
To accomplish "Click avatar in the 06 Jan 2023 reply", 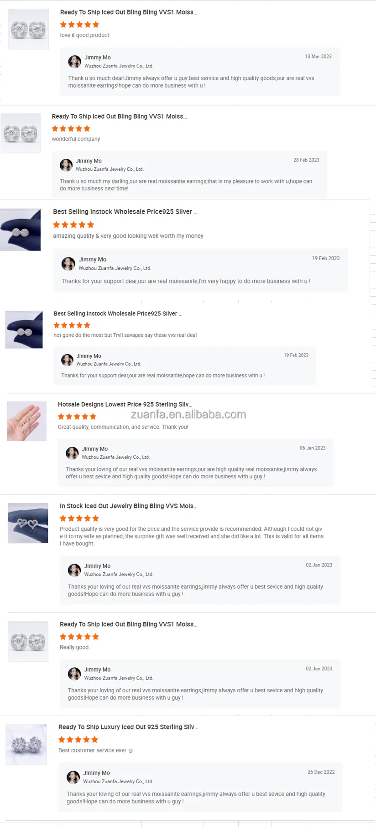I will tap(72, 453).
